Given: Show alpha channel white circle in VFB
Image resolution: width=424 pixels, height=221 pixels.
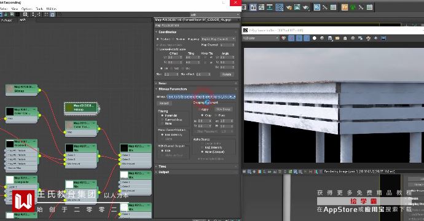Looking at the screenshot, I should point(314,38).
